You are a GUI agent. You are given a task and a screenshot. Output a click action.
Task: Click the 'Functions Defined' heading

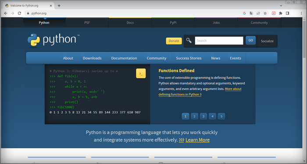tap(176, 71)
